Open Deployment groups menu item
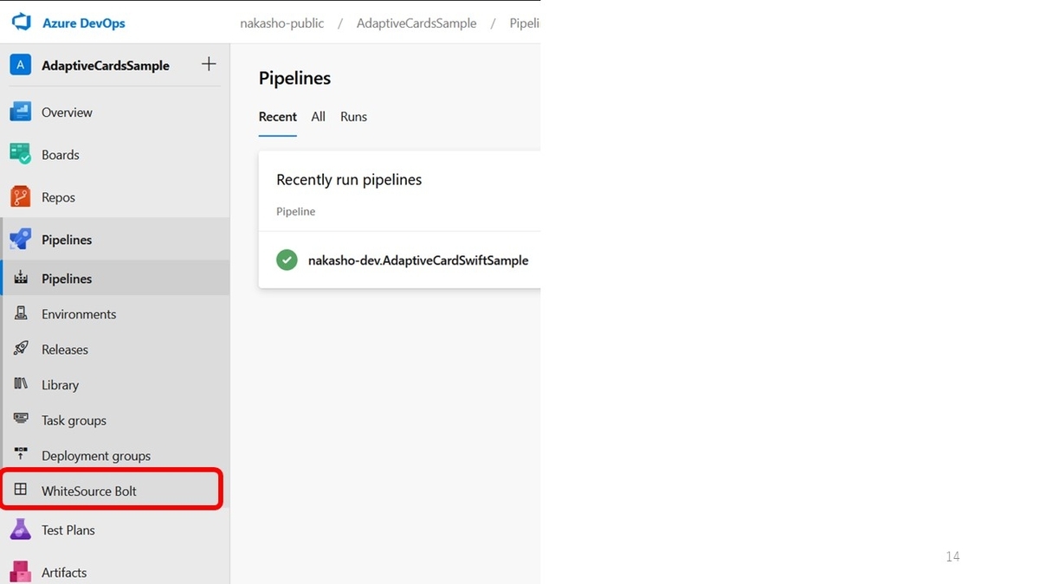The height and width of the screenshot is (584, 1039). pyautogui.click(x=115, y=456)
